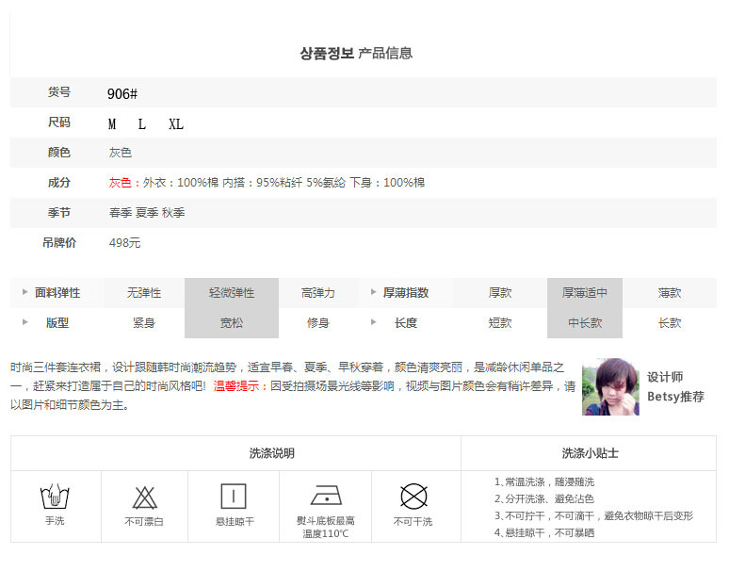The image size is (729, 571).
Task: Click the 产品信息 heading
Action: click(385, 53)
